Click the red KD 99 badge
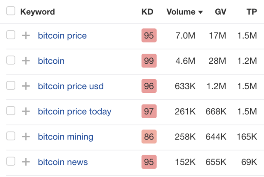The image size is (264, 177). tap(149, 61)
